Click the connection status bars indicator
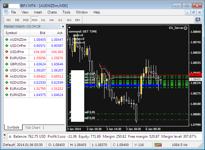The height and width of the screenshot is (150, 205). [x=158, y=145]
